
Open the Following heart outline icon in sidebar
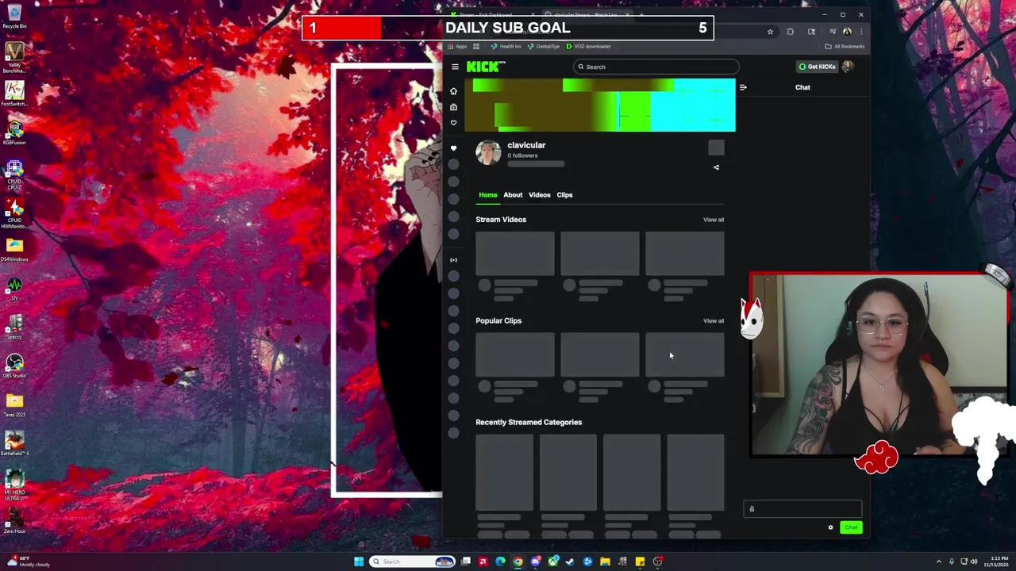coord(453,123)
